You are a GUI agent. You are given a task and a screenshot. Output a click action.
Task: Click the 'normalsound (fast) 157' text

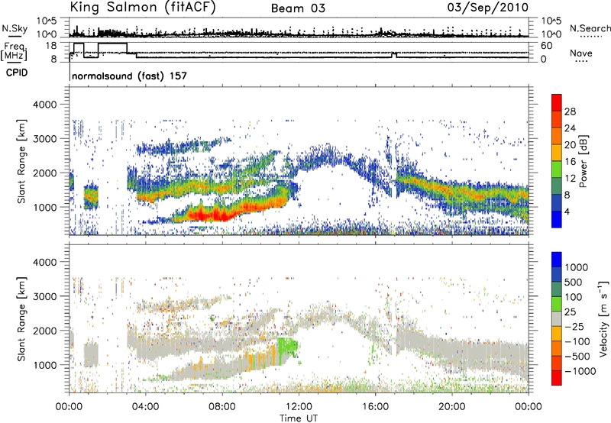pyautogui.click(x=129, y=76)
